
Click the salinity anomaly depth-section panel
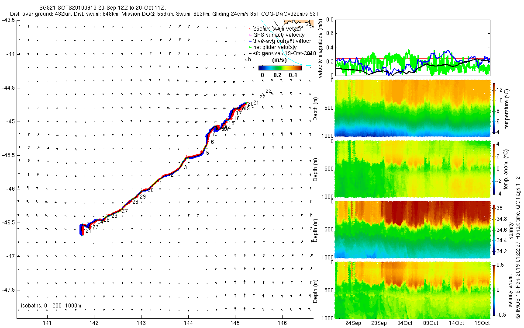pyautogui.click(x=413, y=290)
